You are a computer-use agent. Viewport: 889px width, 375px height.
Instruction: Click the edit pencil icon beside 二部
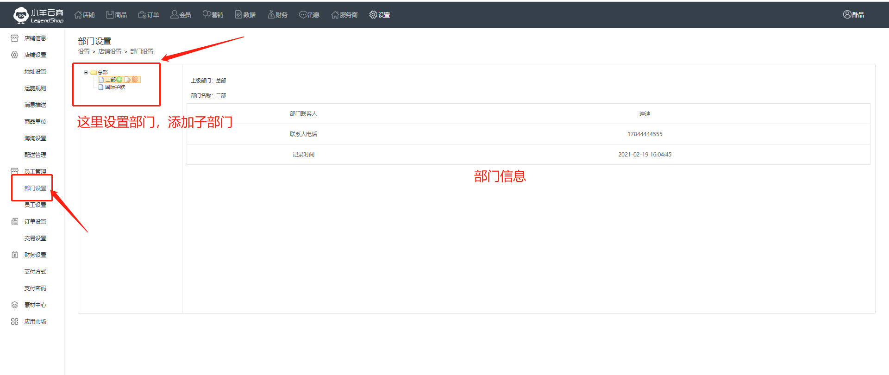[x=128, y=80]
